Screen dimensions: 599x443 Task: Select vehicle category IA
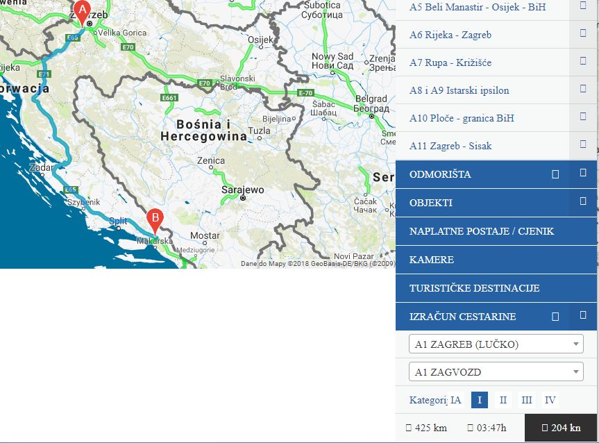455,400
